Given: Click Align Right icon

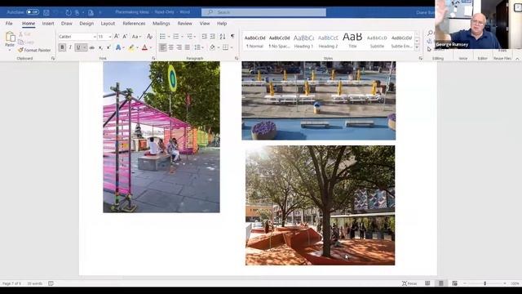Looking at the screenshot, I should (x=179, y=47).
